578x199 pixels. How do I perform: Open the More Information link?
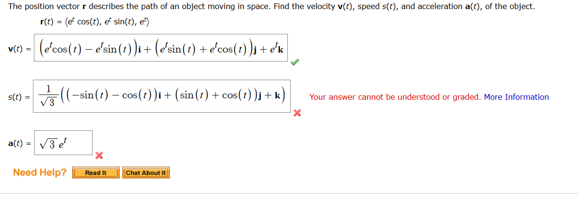(516, 97)
